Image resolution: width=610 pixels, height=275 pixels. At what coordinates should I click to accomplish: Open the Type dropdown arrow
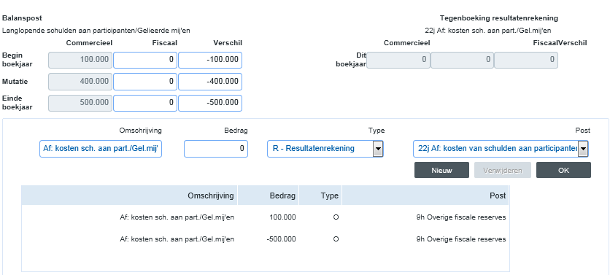[378, 149]
